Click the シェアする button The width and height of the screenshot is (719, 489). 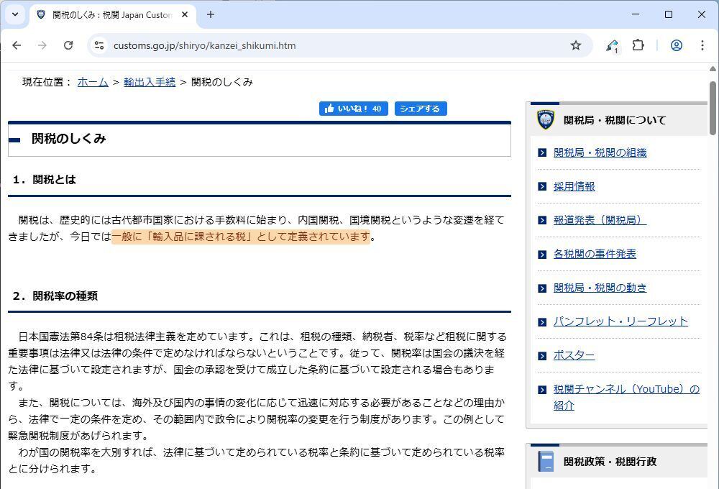click(x=421, y=109)
